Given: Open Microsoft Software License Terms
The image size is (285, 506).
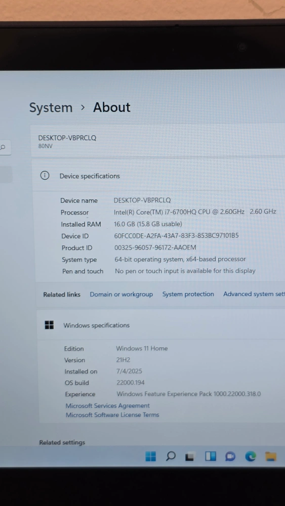Looking at the screenshot, I should click(x=112, y=415).
